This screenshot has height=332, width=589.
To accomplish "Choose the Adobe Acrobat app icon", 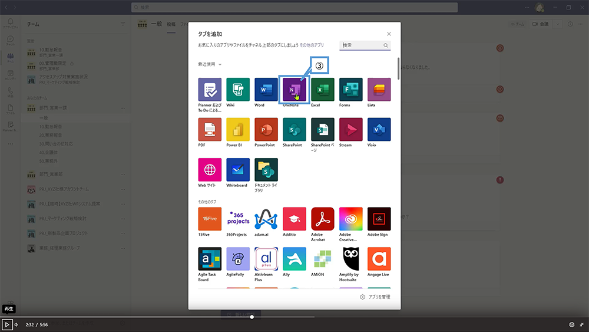I will 322,219.
